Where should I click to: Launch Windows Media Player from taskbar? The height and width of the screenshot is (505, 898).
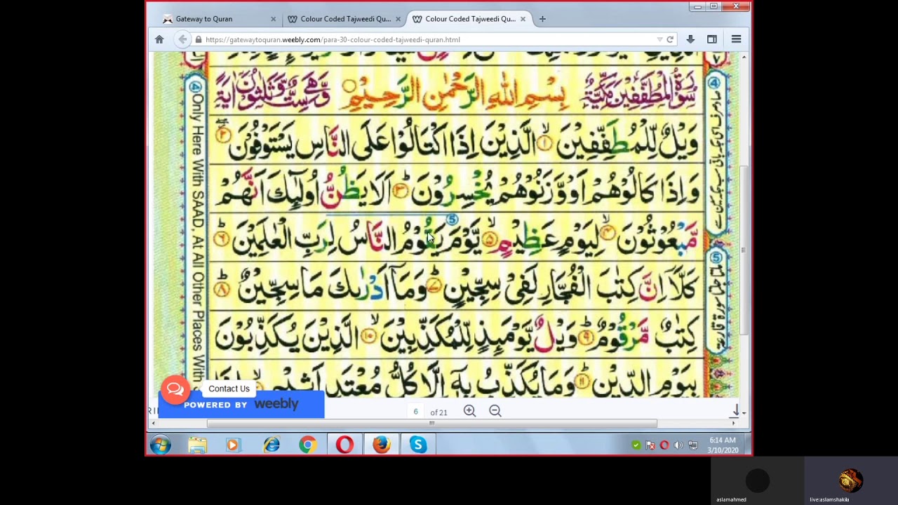(x=234, y=445)
